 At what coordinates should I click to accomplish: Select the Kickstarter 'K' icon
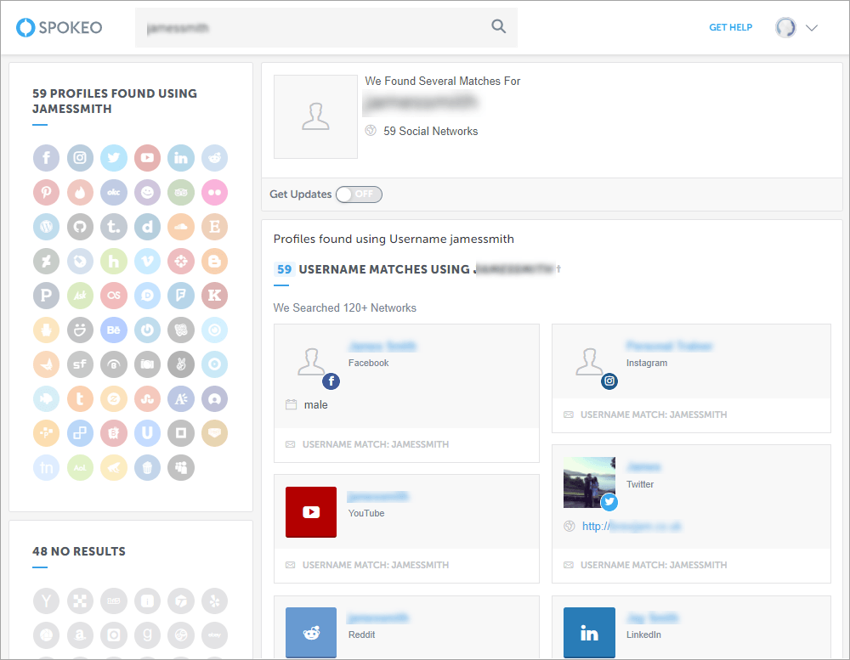point(215,296)
